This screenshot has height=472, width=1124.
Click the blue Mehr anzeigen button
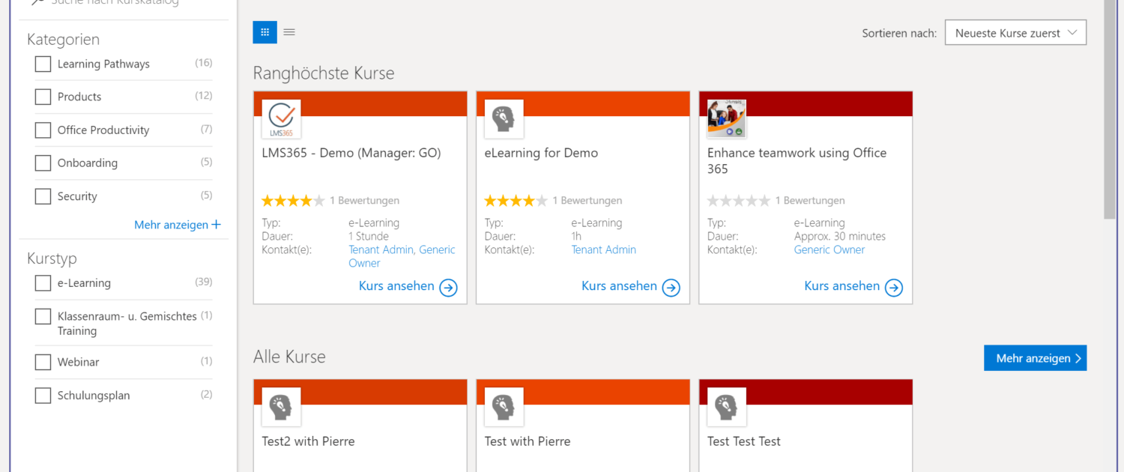point(1034,358)
